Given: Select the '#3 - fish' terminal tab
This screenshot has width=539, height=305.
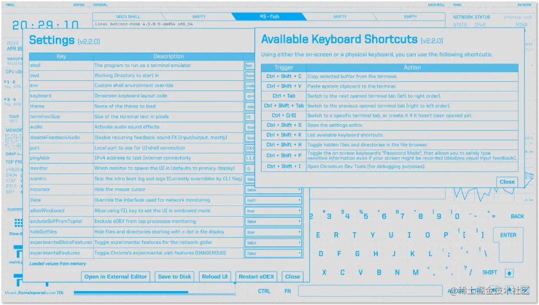Looking at the screenshot, I should tap(269, 16).
